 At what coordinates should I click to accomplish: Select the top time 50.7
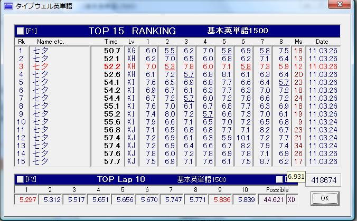[x=112, y=51]
